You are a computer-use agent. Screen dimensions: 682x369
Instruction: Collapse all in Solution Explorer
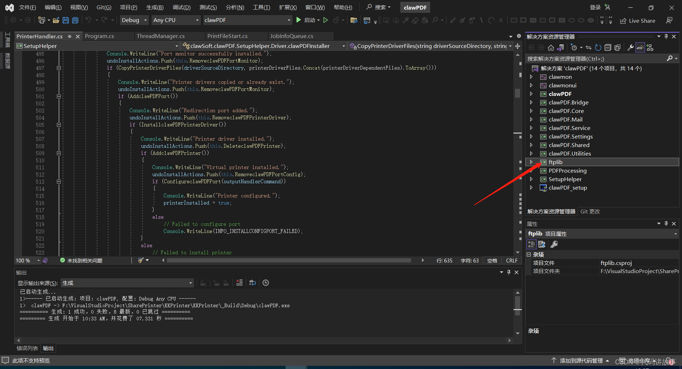point(608,48)
